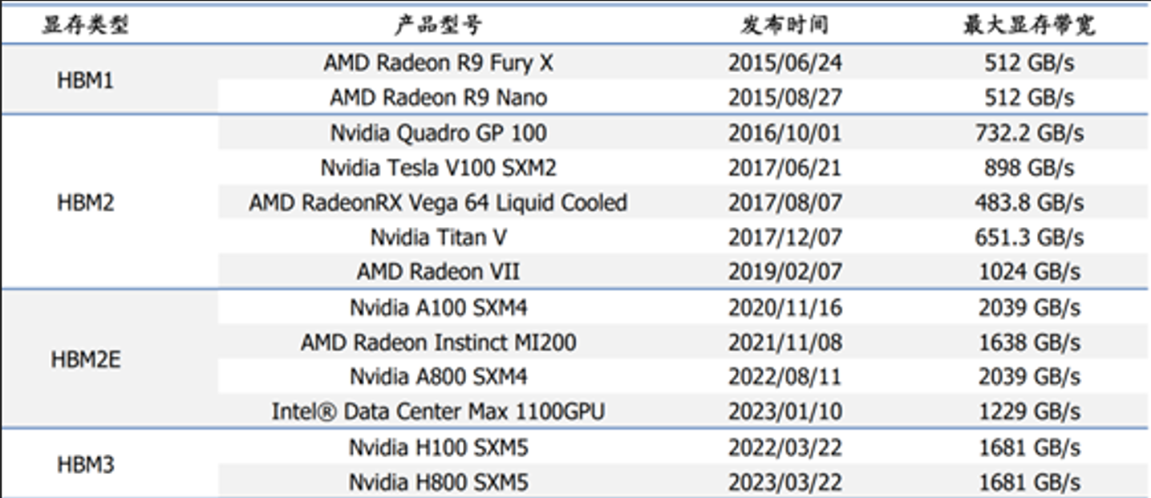Click the Nvidia Quadro GP 100 cell
1151x498 pixels.
coord(438,133)
